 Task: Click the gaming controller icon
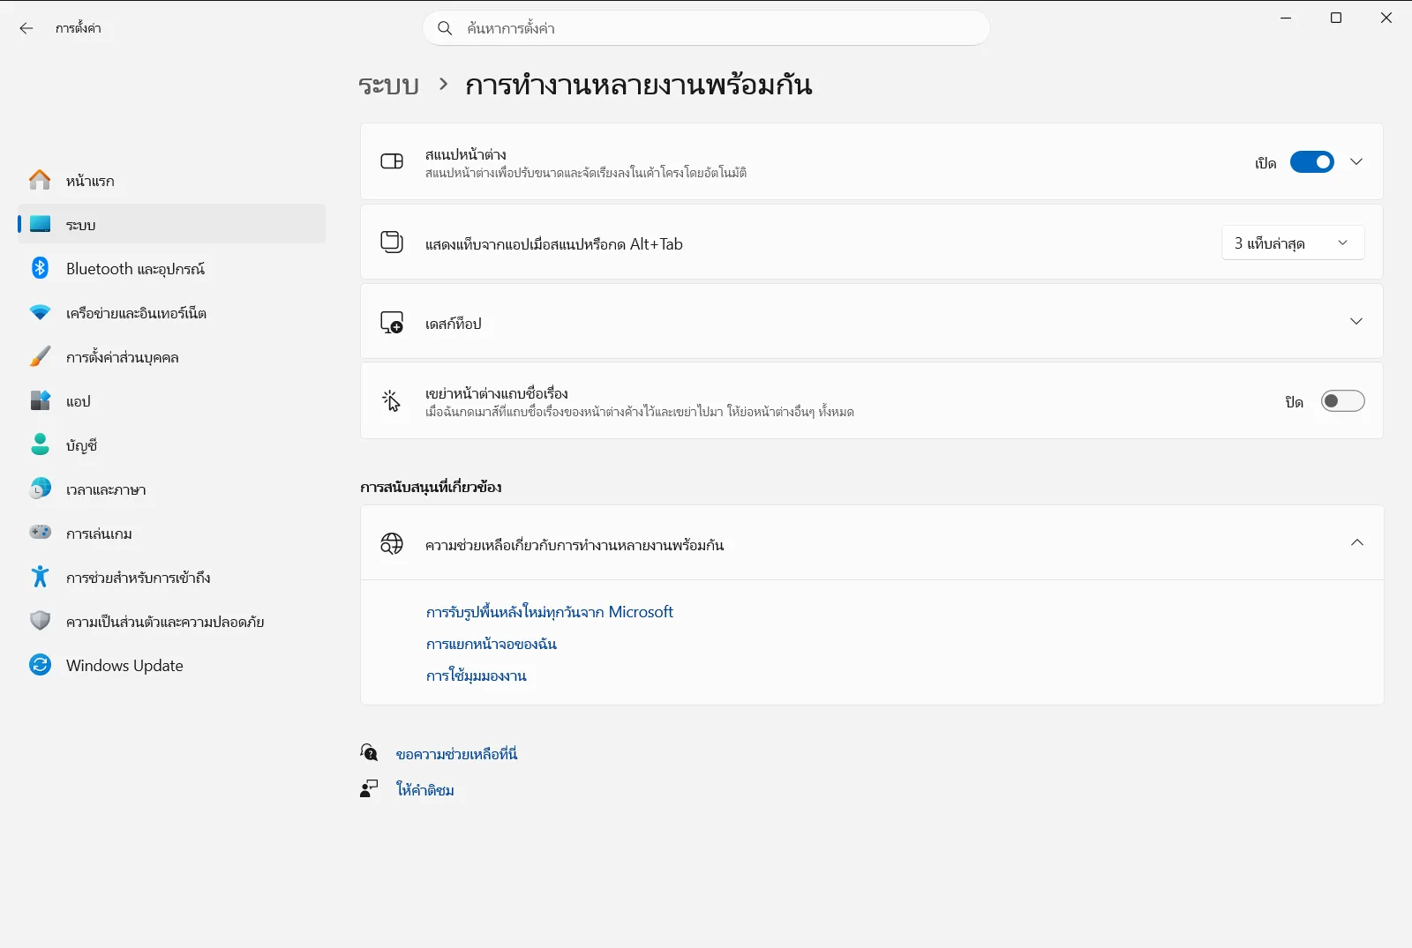coord(40,533)
